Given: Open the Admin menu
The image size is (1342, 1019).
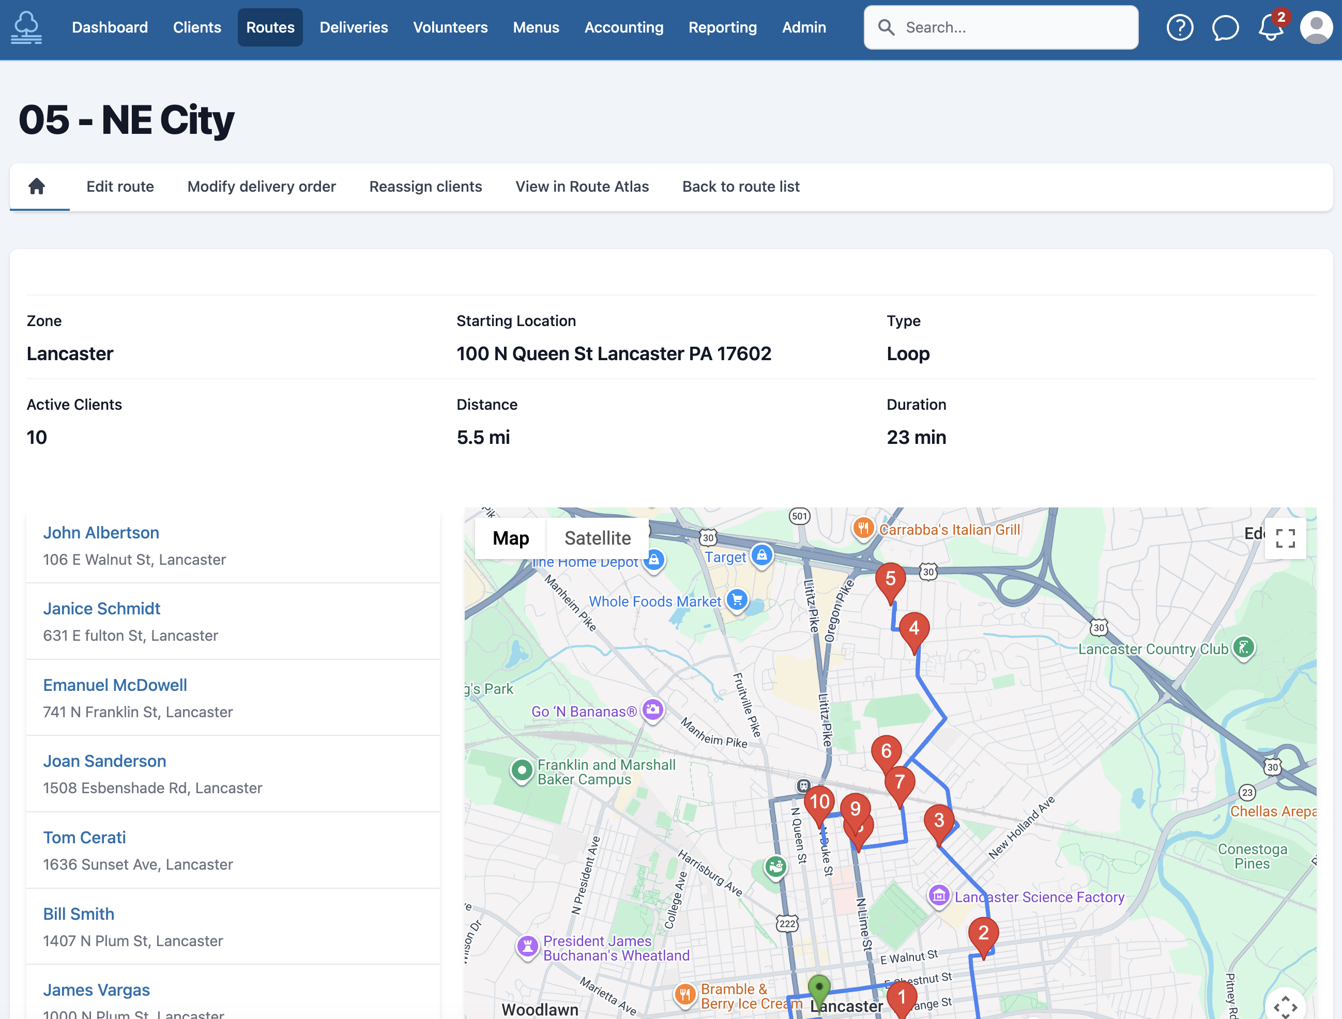Looking at the screenshot, I should click(804, 27).
